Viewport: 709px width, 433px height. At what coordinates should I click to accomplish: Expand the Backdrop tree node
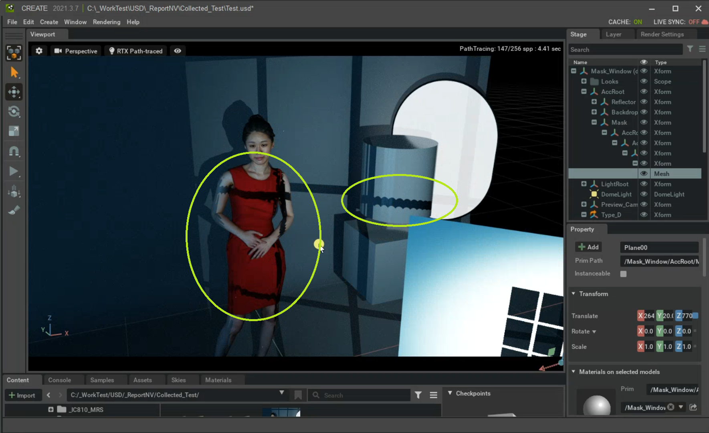594,112
